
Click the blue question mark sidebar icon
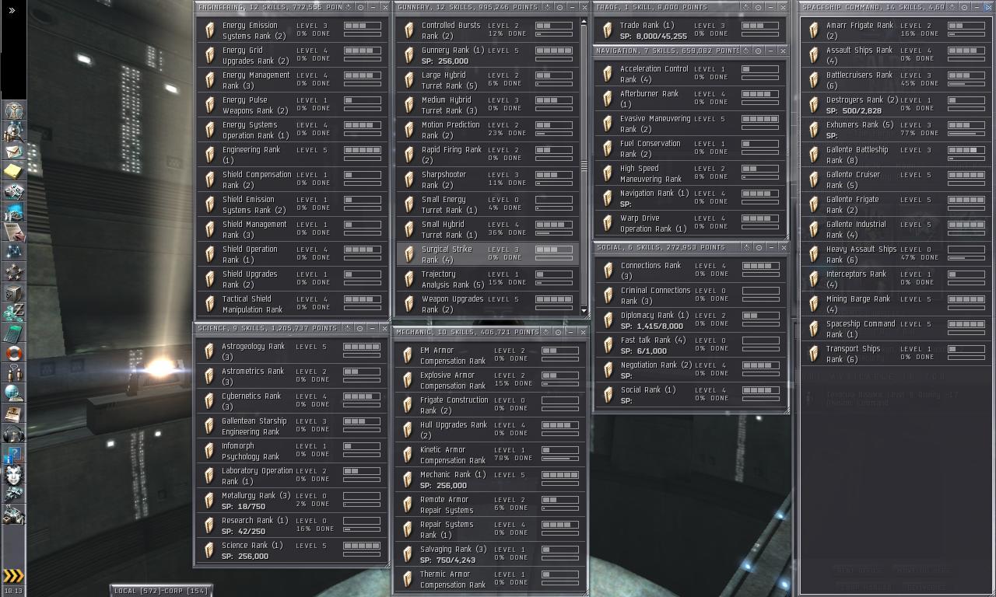[13, 454]
